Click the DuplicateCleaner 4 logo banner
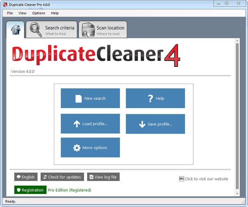 (x=96, y=55)
